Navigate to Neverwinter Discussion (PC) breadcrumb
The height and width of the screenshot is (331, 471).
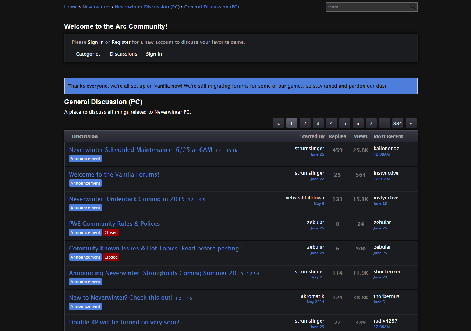click(147, 7)
